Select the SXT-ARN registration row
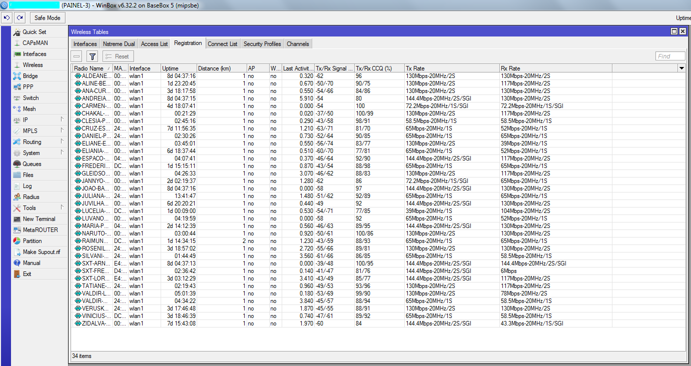 pyautogui.click(x=378, y=263)
